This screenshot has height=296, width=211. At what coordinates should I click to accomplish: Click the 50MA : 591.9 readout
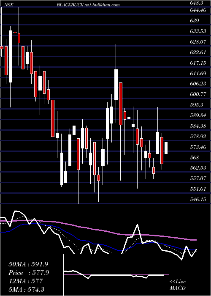(27, 264)
